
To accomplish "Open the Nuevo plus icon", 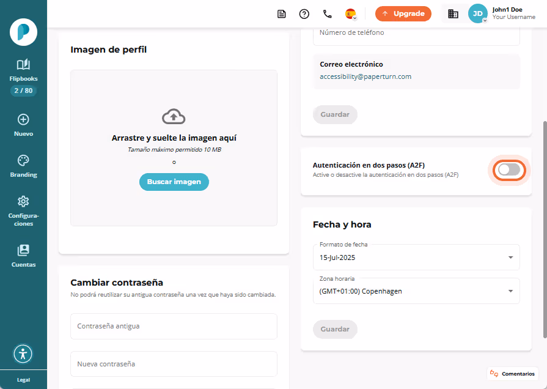I will click(x=23, y=120).
